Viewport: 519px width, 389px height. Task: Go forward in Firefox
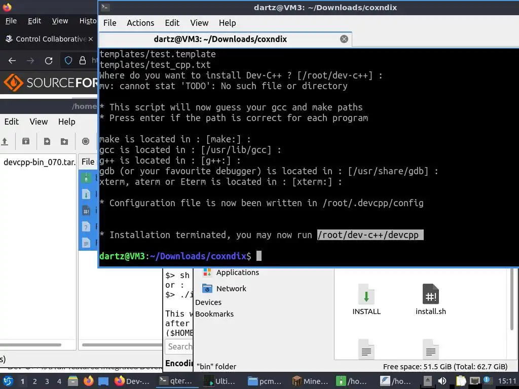pos(30,61)
